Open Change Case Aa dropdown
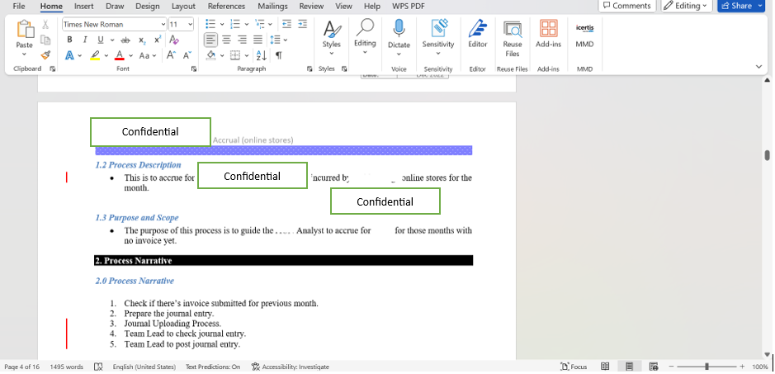 pos(147,55)
